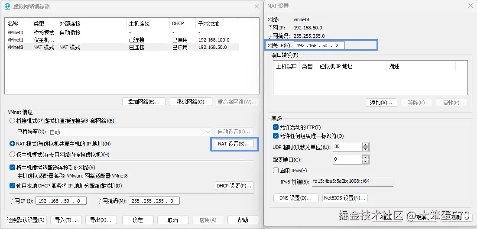Open DNS 设置(D)... button

tap(296, 198)
